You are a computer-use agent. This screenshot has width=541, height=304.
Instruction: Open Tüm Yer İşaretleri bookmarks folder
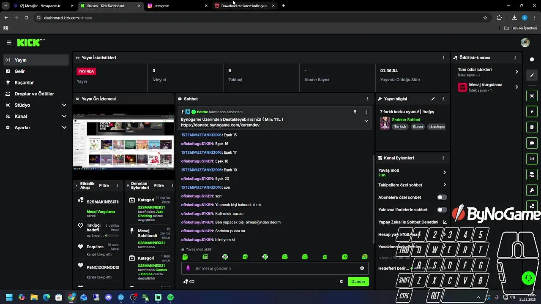(x=521, y=28)
